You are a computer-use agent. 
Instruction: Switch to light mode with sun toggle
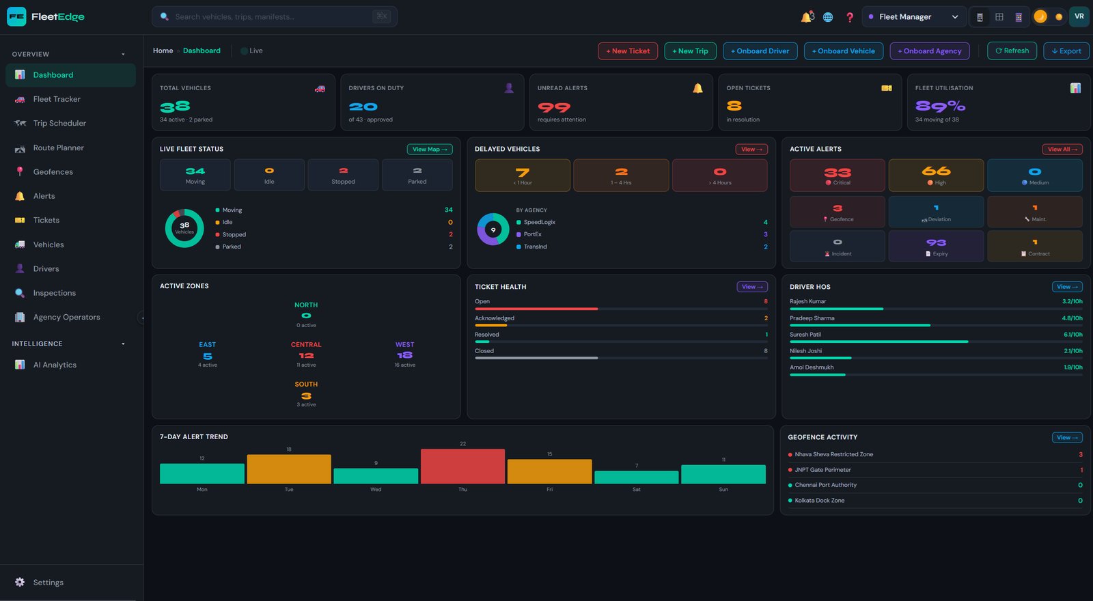coord(1059,17)
